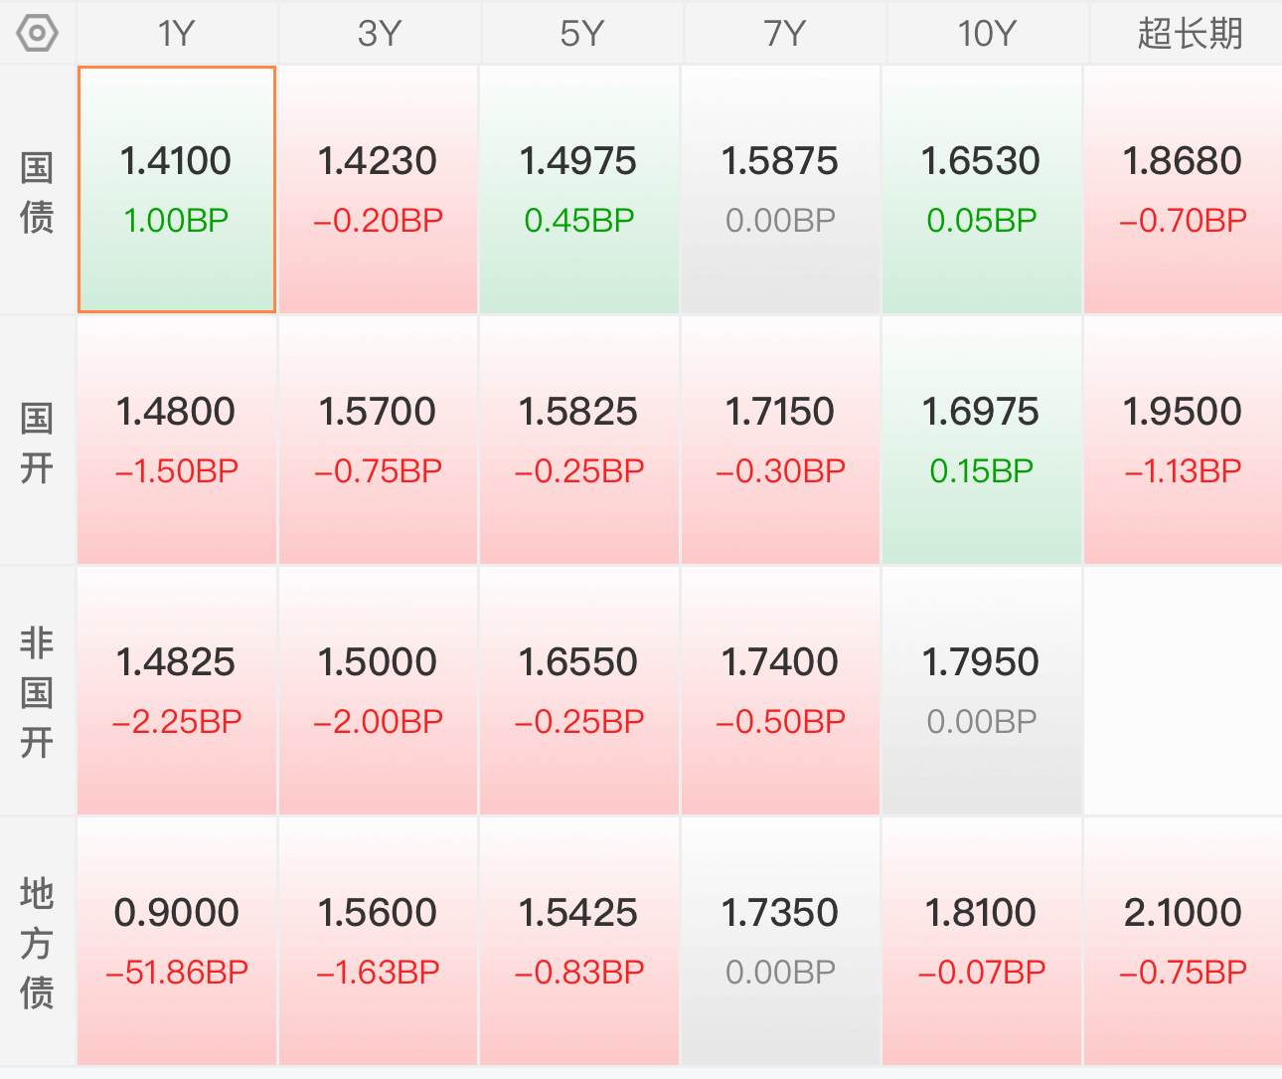Open the 非国开 row label
This screenshot has height=1079, width=1282.
point(37,692)
